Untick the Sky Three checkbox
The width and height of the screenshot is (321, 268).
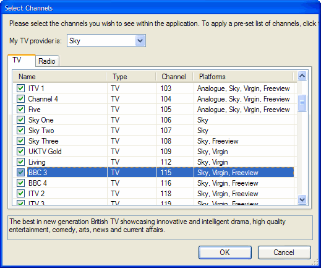[x=20, y=141]
